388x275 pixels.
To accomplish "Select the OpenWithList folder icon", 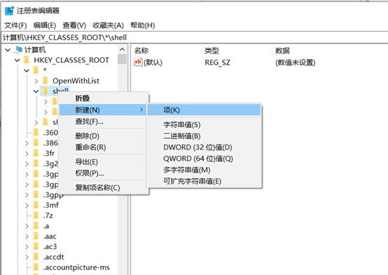I will pyautogui.click(x=46, y=81).
